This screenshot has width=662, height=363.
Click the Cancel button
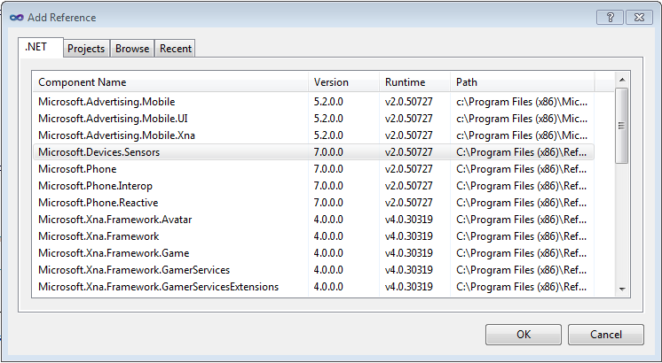click(x=605, y=335)
